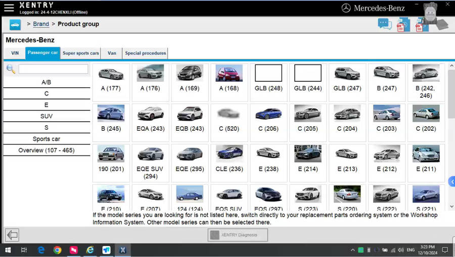Open Internet Explorer from taskbar
455x257 pixels.
pos(90,250)
